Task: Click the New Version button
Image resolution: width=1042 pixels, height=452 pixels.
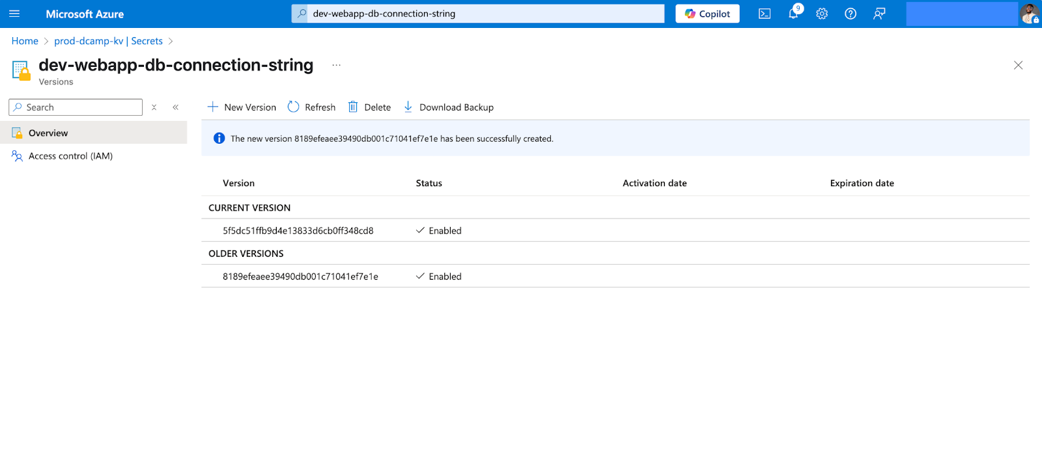Action: coord(242,107)
